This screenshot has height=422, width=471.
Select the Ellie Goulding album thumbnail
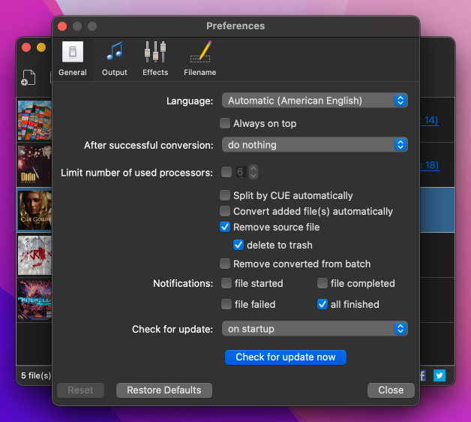pyautogui.click(x=34, y=210)
